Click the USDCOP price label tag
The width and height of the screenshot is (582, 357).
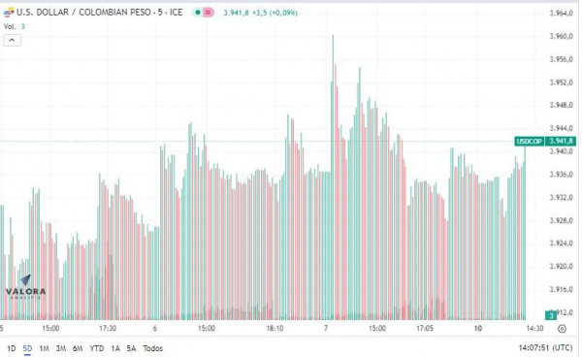click(x=529, y=142)
